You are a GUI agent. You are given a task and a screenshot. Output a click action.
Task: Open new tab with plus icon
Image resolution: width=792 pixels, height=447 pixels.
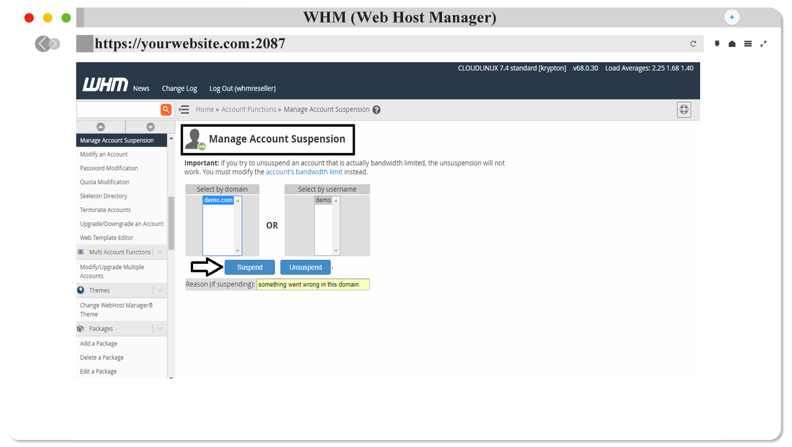(732, 17)
